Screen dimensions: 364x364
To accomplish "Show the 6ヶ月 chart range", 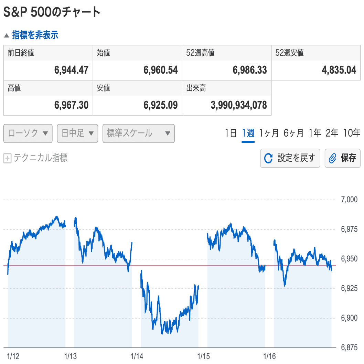I will pyautogui.click(x=293, y=133).
